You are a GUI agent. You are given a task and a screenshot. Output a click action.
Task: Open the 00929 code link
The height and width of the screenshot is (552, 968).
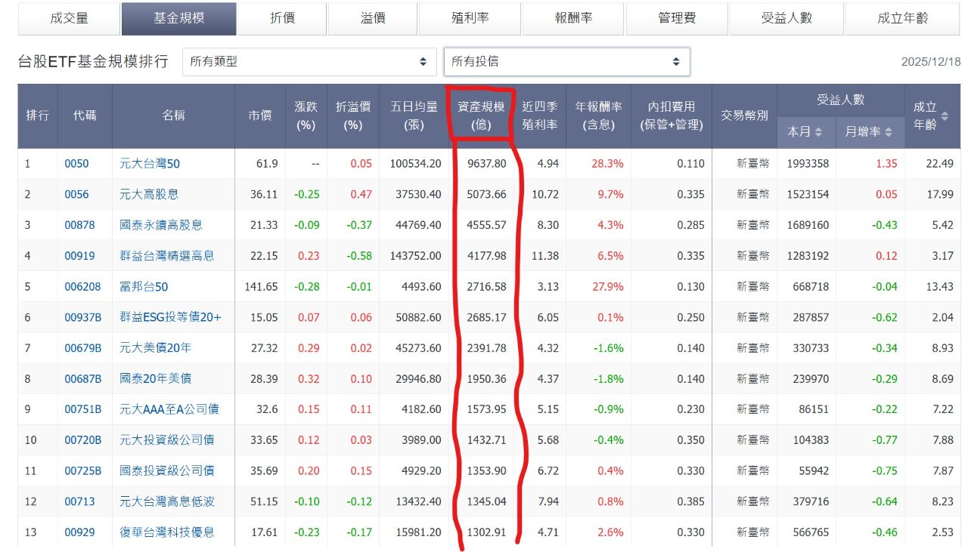coord(79,532)
